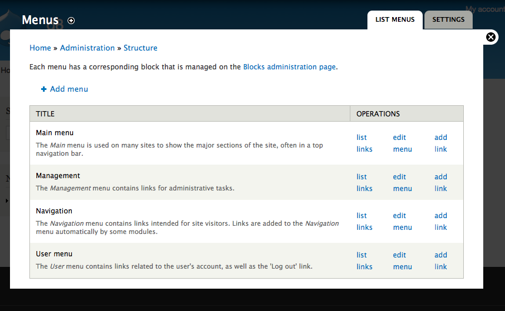Viewport: 505px width, 311px height.
Task: Click add link for Navigation
Action: (440, 222)
